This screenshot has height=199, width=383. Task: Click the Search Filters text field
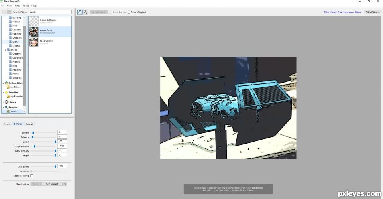tap(50, 12)
